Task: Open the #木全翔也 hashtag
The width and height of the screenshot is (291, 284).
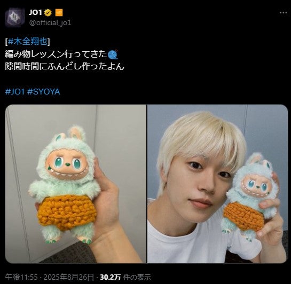Action: pyautogui.click(x=27, y=41)
